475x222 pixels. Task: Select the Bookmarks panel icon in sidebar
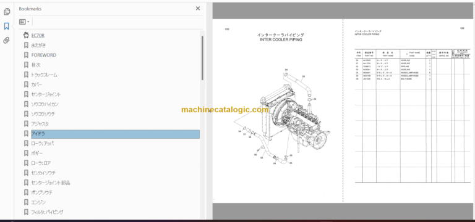7,27
